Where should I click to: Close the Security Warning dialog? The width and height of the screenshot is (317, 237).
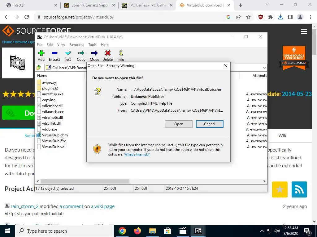[x=226, y=66]
